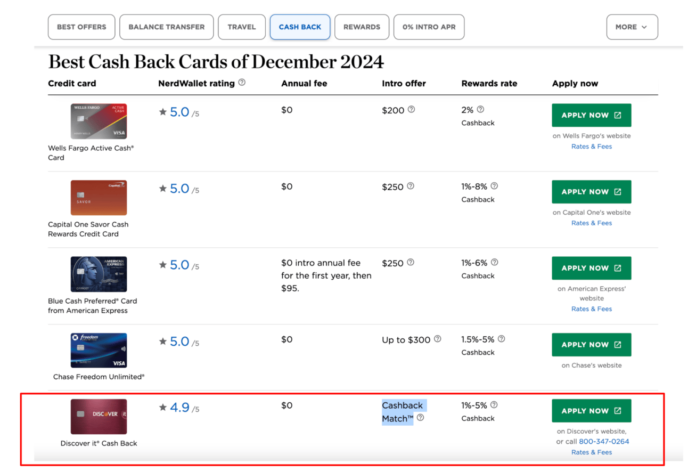This screenshot has width=688, height=471.
Task: Select the Travel tab
Action: coord(242,27)
